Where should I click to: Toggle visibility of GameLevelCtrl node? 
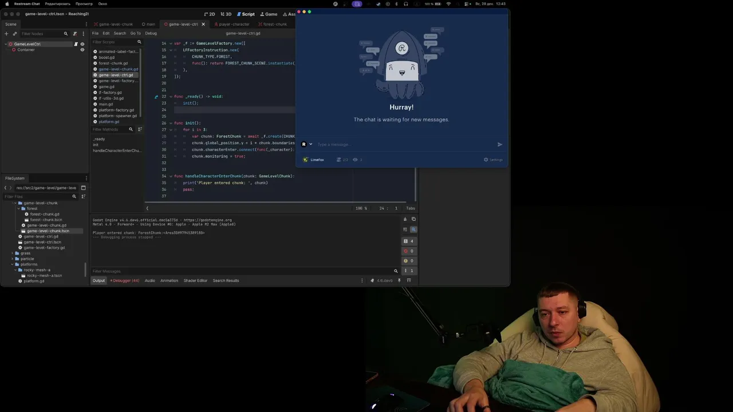pos(82,44)
